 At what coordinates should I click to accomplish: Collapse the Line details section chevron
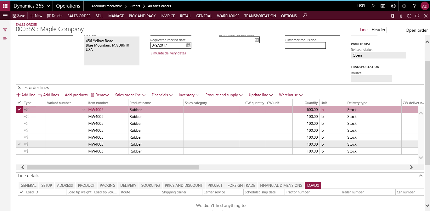[x=421, y=175]
